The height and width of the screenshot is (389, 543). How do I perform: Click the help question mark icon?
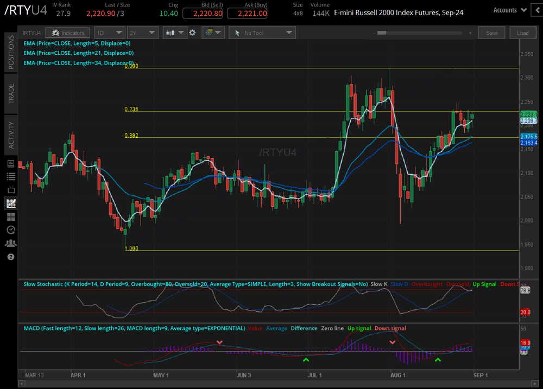click(x=10, y=257)
